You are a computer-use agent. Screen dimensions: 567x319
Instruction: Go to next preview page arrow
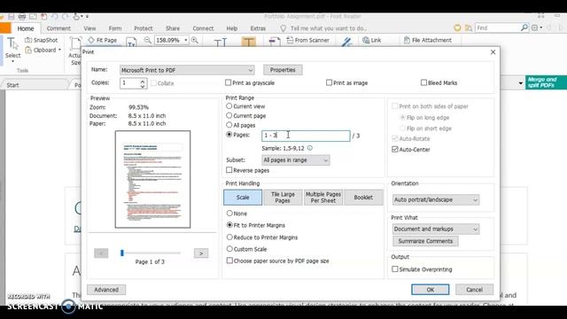(201, 253)
